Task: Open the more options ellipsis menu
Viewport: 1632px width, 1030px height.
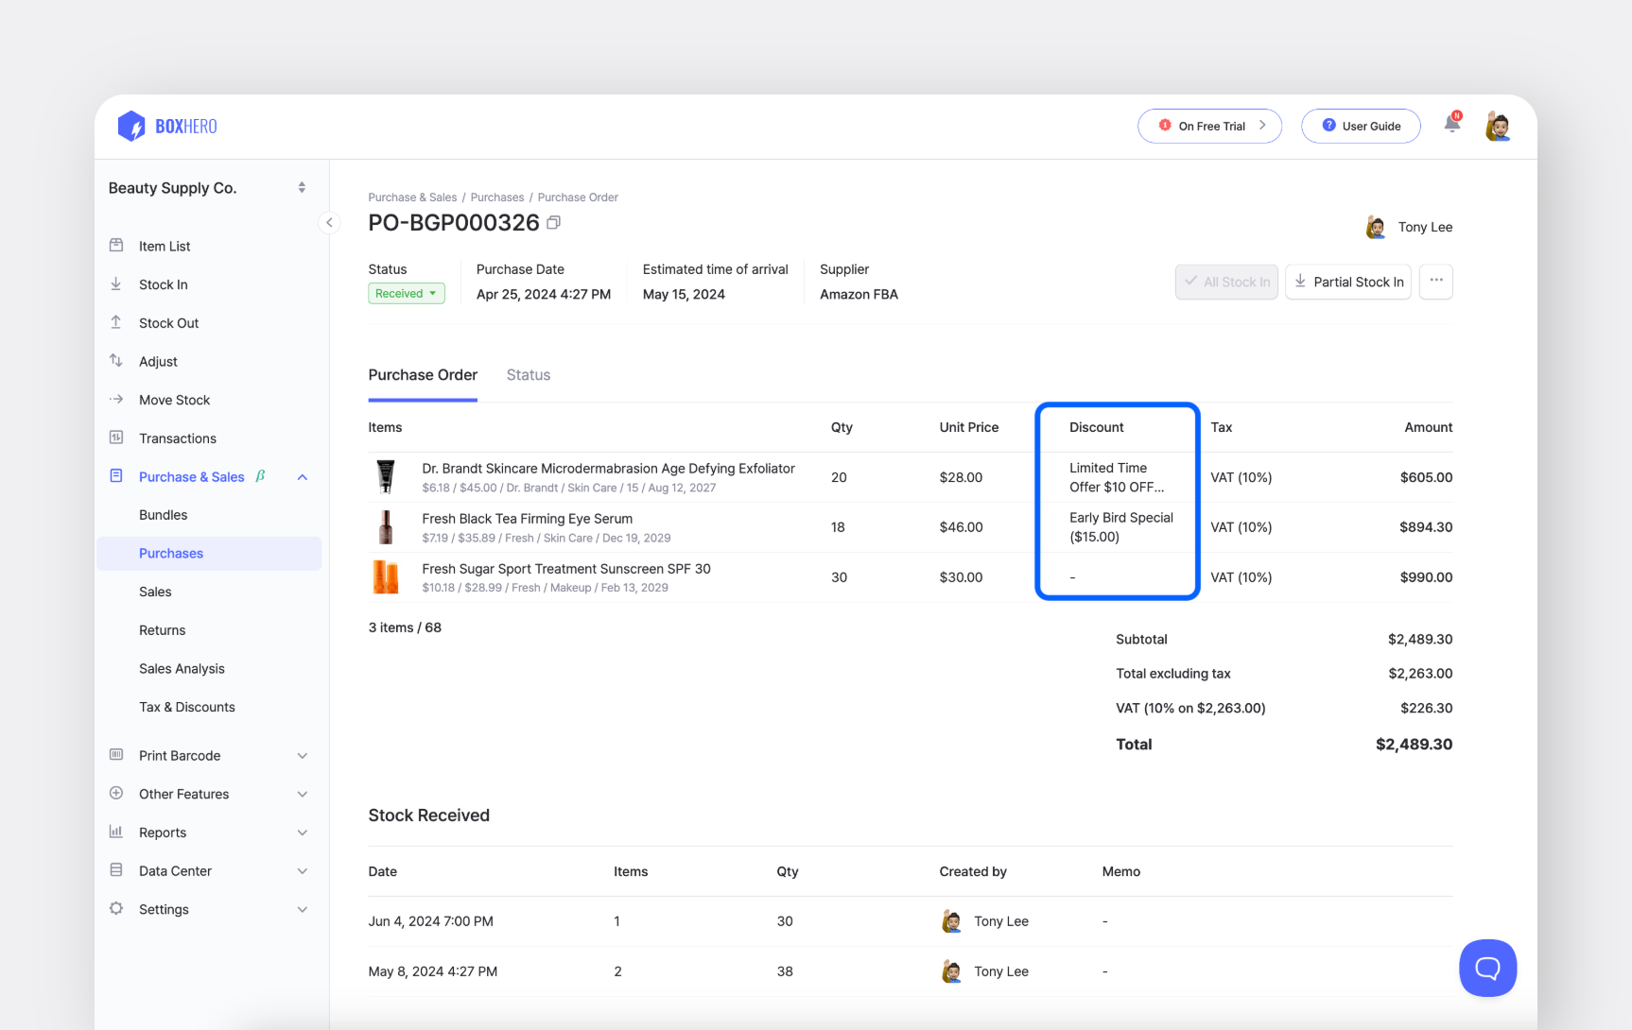Action: coord(1435,281)
